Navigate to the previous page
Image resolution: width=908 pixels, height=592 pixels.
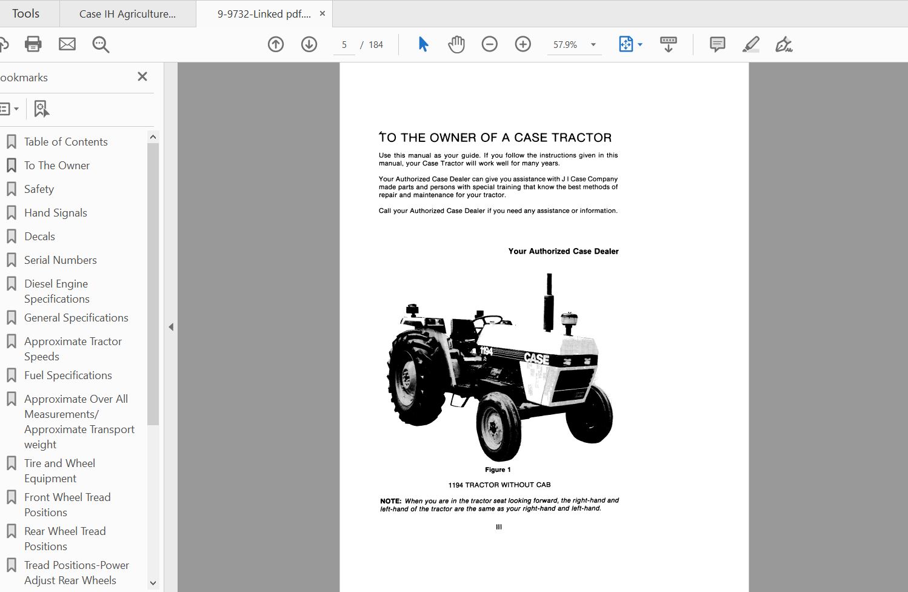(x=275, y=44)
